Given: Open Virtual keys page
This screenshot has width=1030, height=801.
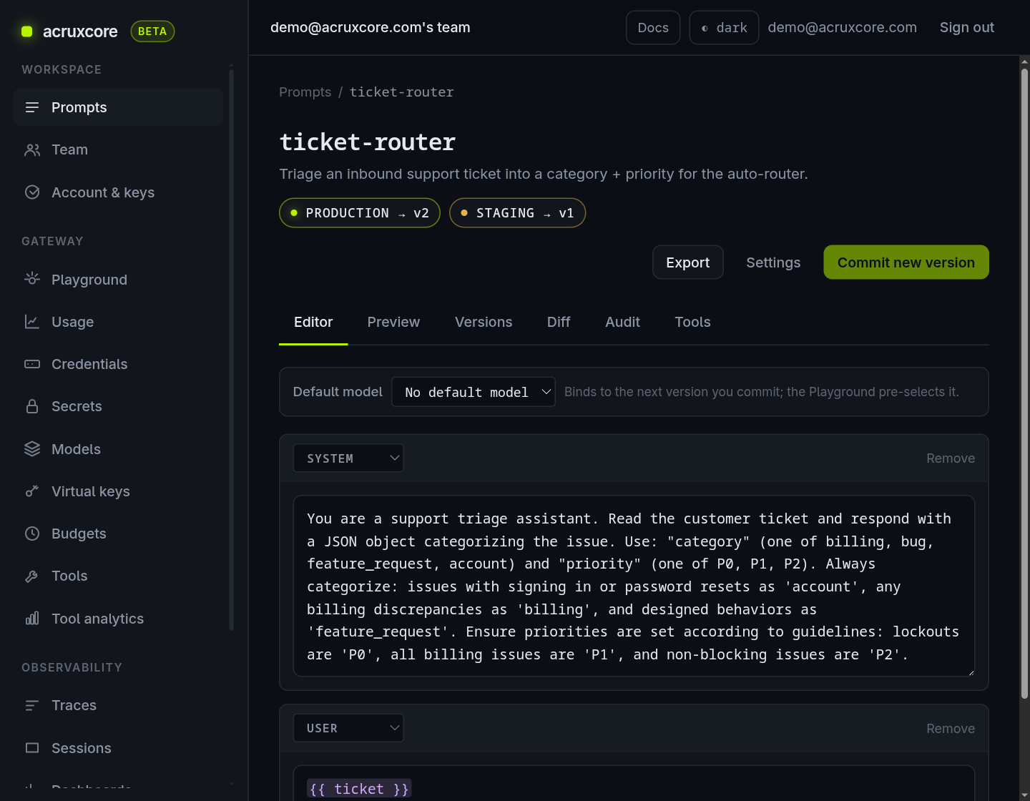Looking at the screenshot, I should (118, 491).
